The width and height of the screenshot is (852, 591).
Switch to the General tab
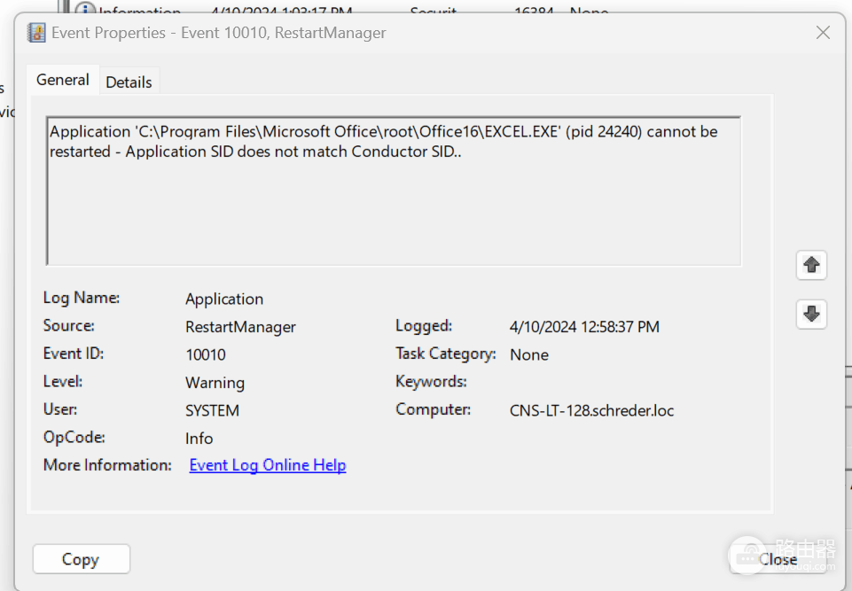click(62, 80)
